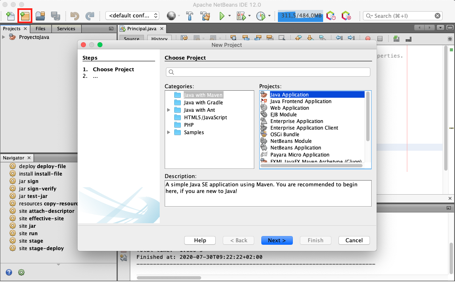Click the Cancel button
The image size is (455, 282).
tap(354, 240)
